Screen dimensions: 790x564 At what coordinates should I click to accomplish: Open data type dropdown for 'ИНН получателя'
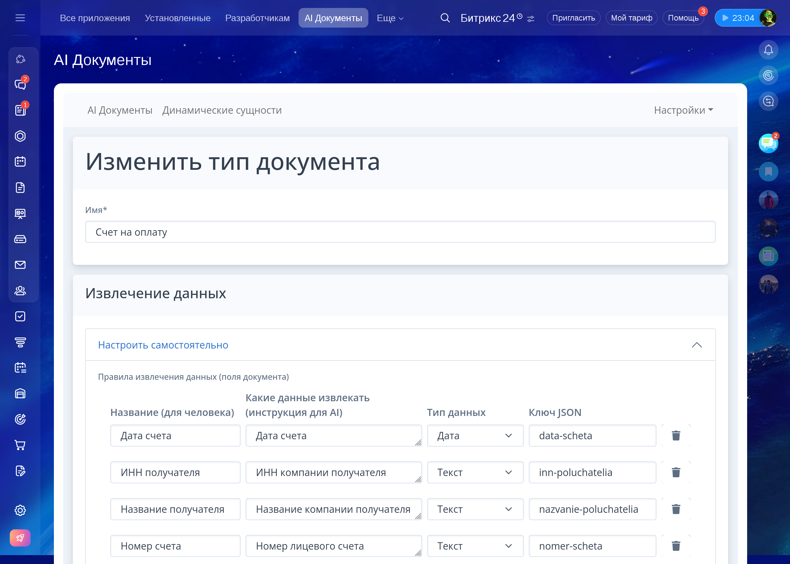pos(475,472)
